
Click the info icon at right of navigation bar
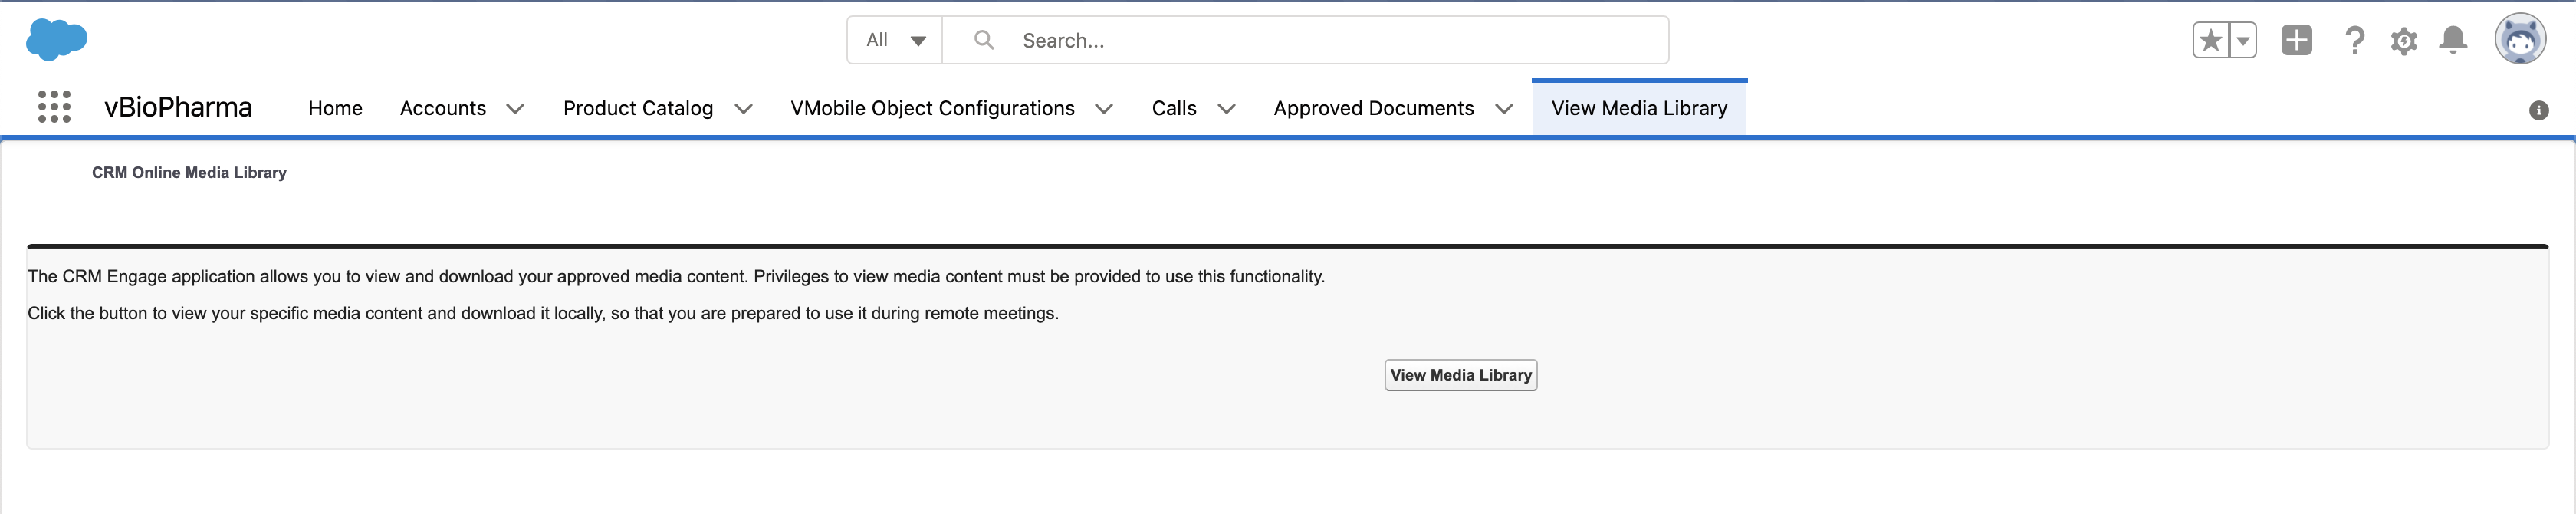pos(2538,110)
